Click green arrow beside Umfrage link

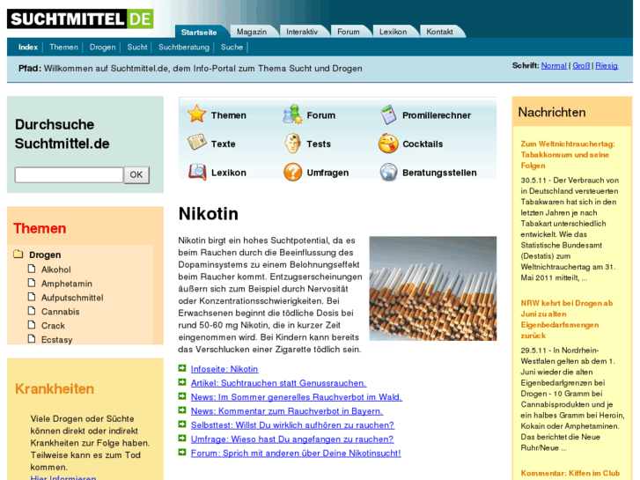pos(182,439)
